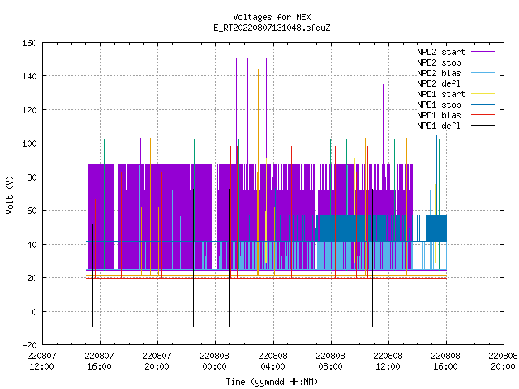
Task: Click the dark blue NPD1 stop legend line
Action: [x=483, y=105]
